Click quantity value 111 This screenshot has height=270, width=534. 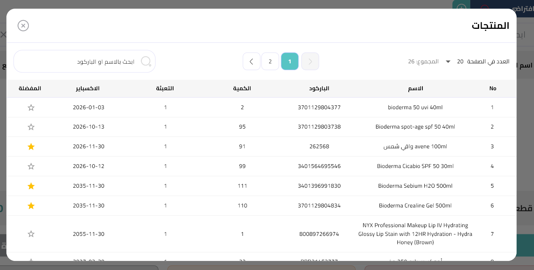point(242,186)
